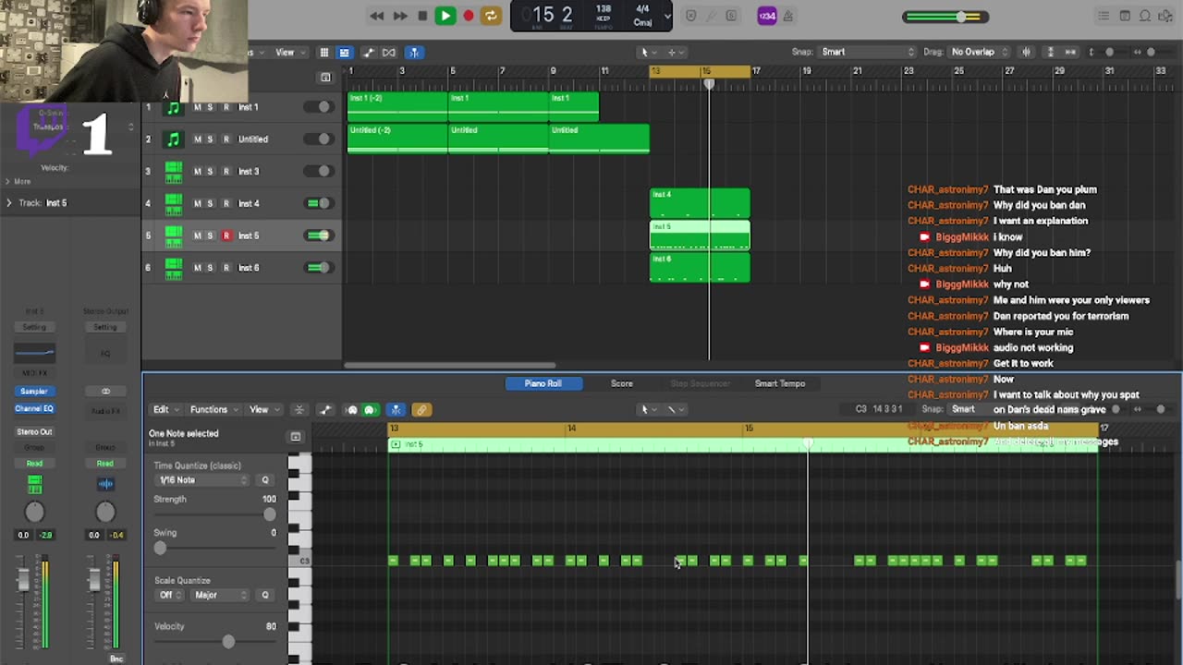
Task: Mute track Inst 1
Action: (197, 107)
